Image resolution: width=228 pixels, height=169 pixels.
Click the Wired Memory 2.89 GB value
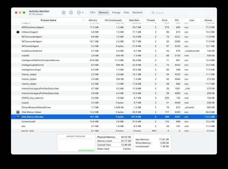coord(164,143)
